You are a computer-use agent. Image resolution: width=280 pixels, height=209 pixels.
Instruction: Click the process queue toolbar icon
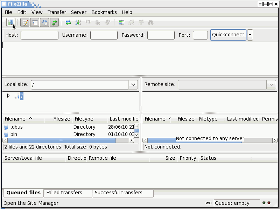pos(78,22)
